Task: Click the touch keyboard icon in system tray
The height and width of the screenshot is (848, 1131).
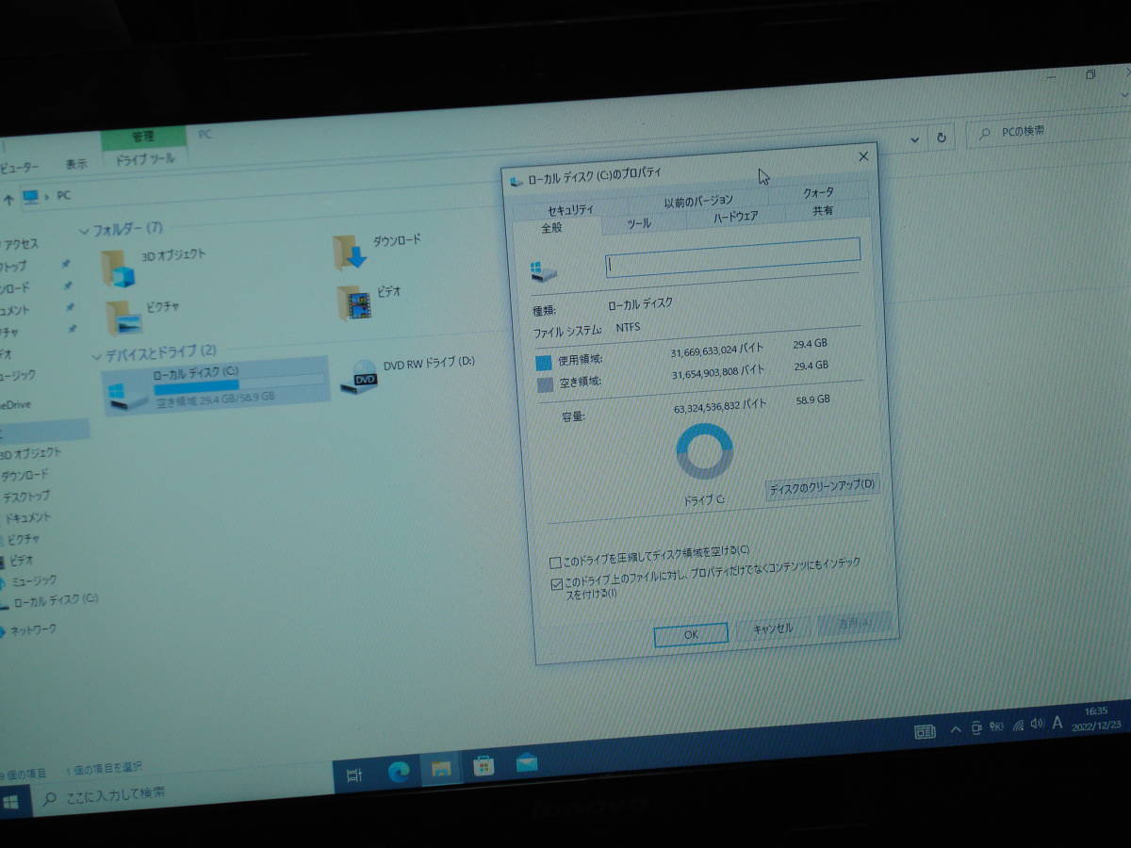Action: tap(925, 731)
